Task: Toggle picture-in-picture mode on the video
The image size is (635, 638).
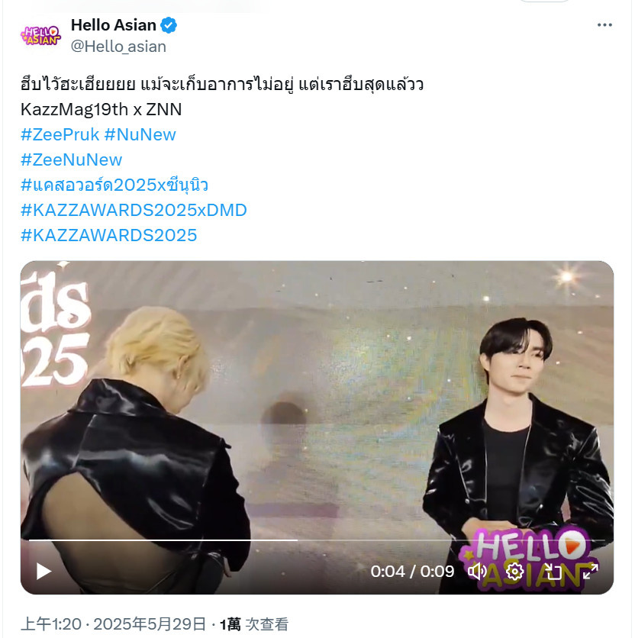Action: [553, 572]
